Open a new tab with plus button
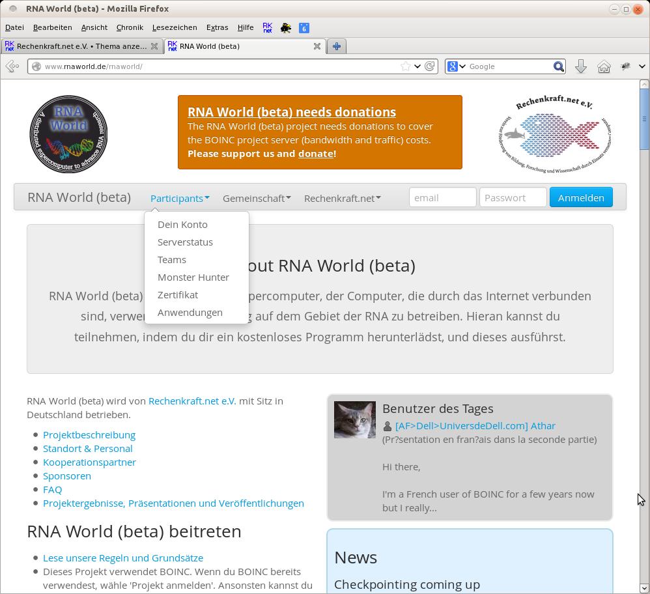 tap(337, 46)
